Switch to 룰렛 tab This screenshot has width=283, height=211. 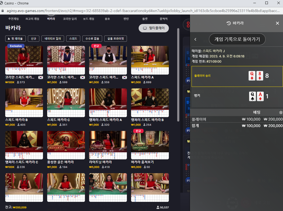click(x=145, y=19)
